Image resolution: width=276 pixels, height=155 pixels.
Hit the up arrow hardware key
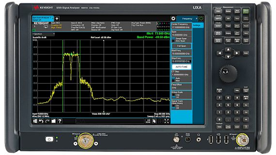(x=228, y=49)
